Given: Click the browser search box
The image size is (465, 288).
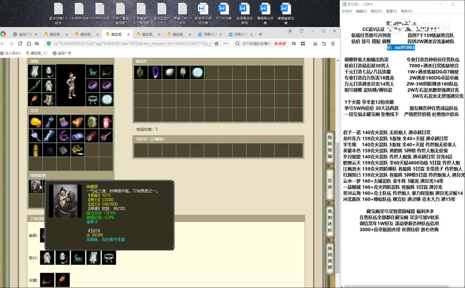Looking at the screenshot, I should point(257,44).
